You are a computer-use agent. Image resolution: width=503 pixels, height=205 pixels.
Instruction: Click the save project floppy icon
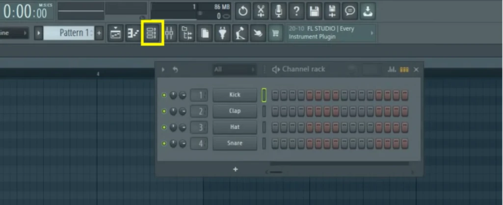tap(314, 10)
